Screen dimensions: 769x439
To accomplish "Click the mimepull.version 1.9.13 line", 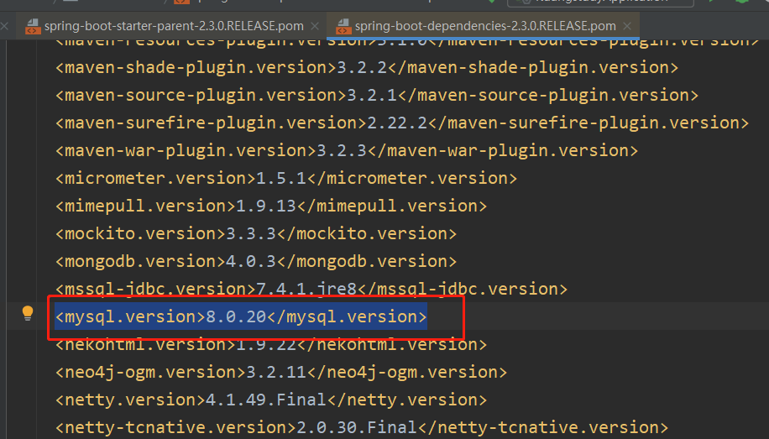I will point(271,206).
